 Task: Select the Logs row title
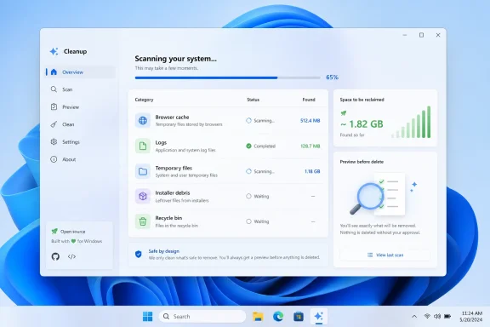pyautogui.click(x=161, y=143)
